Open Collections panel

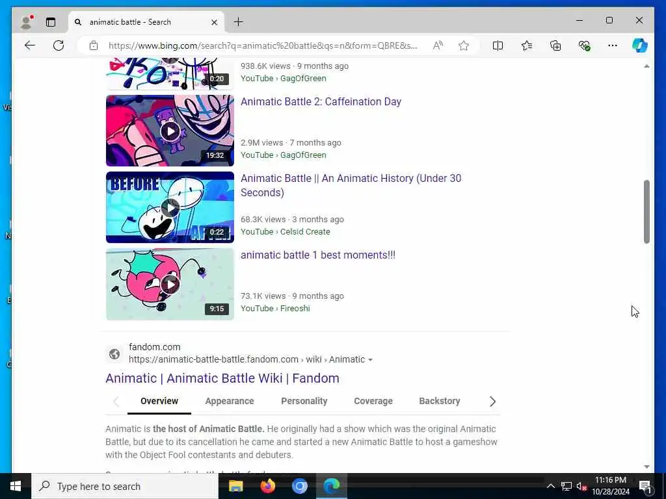555,45
